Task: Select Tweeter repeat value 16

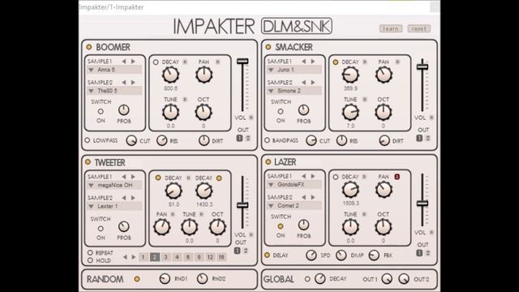Action: (221, 257)
